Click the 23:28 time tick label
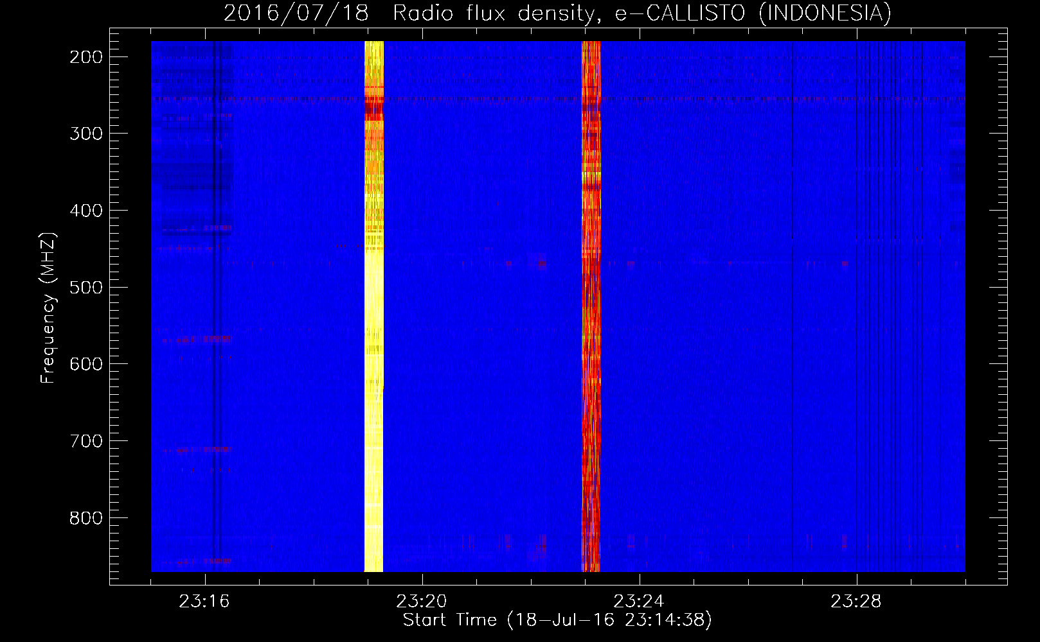Viewport: 1040px width, 642px height. pos(856,602)
